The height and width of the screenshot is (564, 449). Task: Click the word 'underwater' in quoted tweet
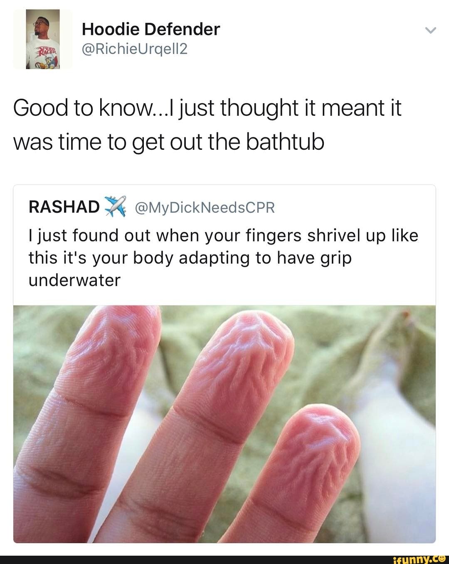coord(74,280)
